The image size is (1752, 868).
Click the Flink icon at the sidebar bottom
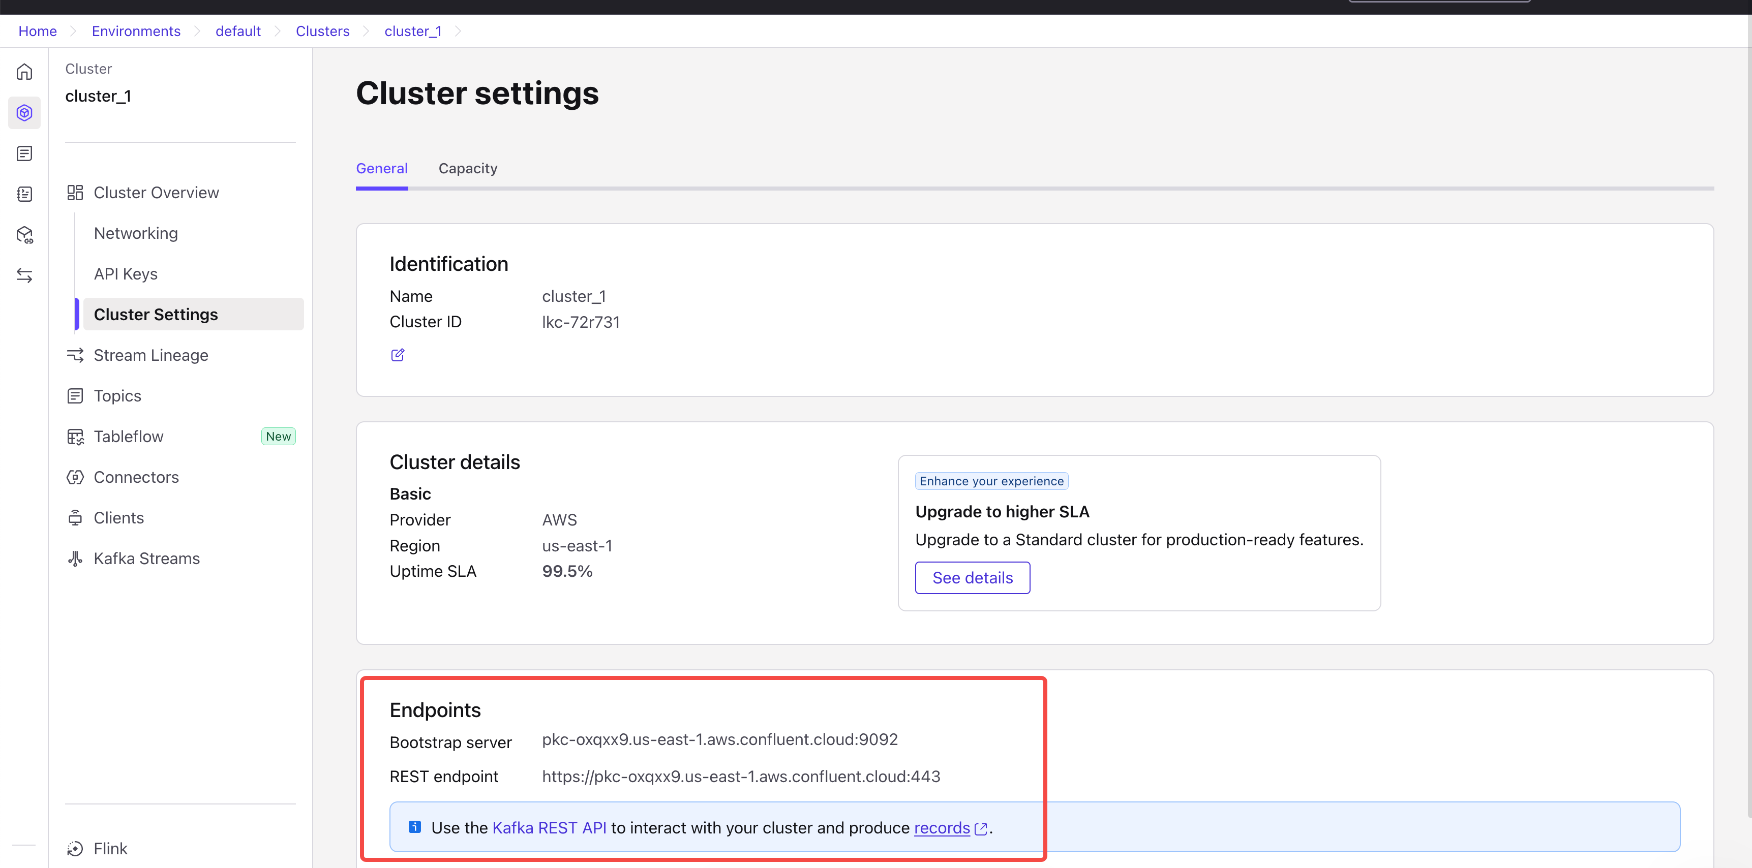[x=75, y=848]
